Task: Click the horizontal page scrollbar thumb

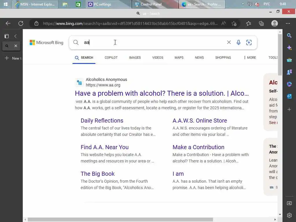Action: (x=120, y=220)
